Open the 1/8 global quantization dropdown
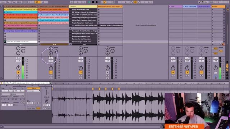The width and height of the screenshot is (230, 129). pos(44,2)
